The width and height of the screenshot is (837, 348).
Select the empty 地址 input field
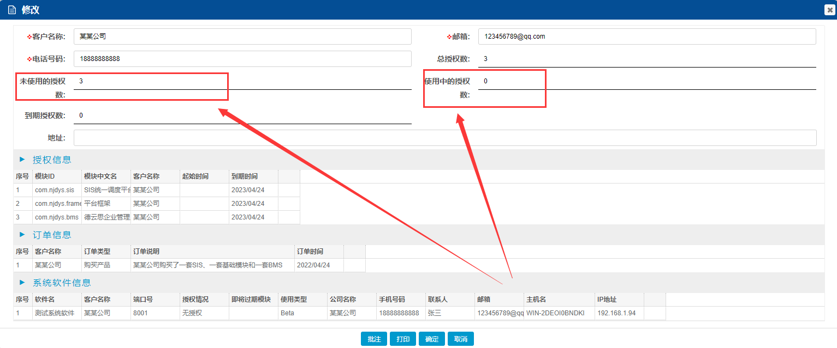coord(444,138)
